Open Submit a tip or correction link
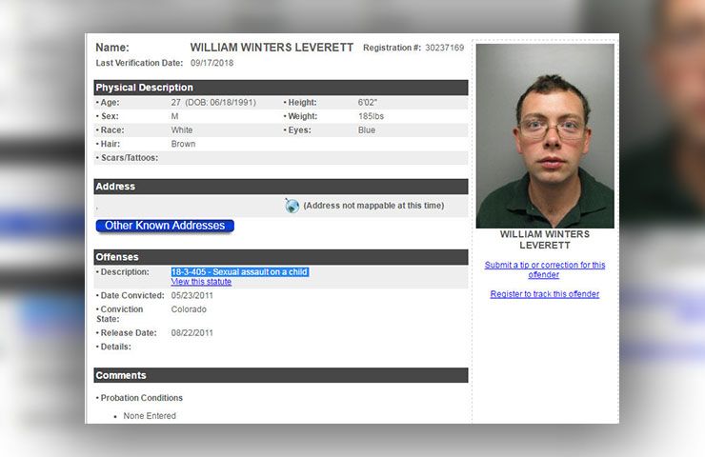 [545, 269]
